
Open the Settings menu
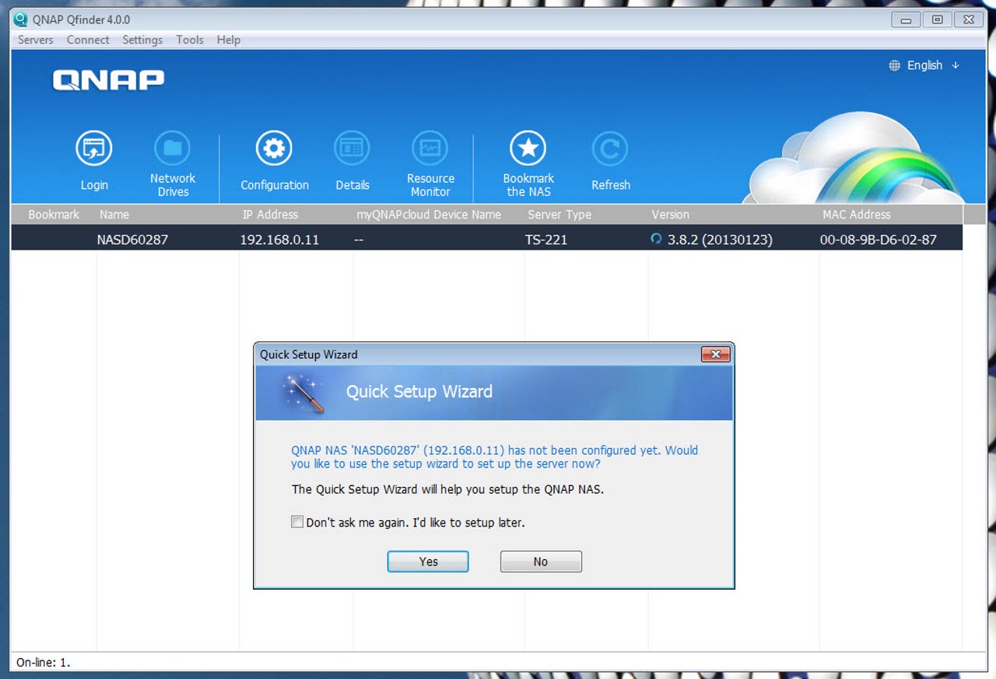(x=142, y=40)
